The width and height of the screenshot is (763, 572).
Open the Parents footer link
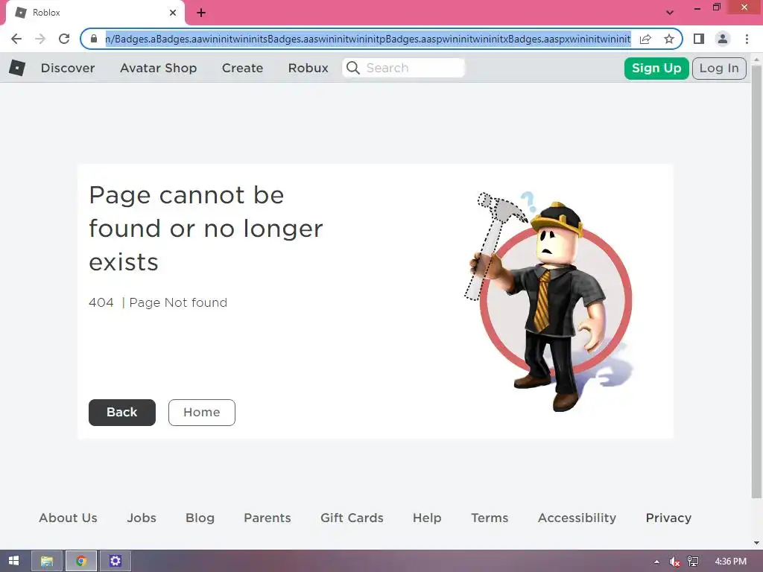pos(267,518)
